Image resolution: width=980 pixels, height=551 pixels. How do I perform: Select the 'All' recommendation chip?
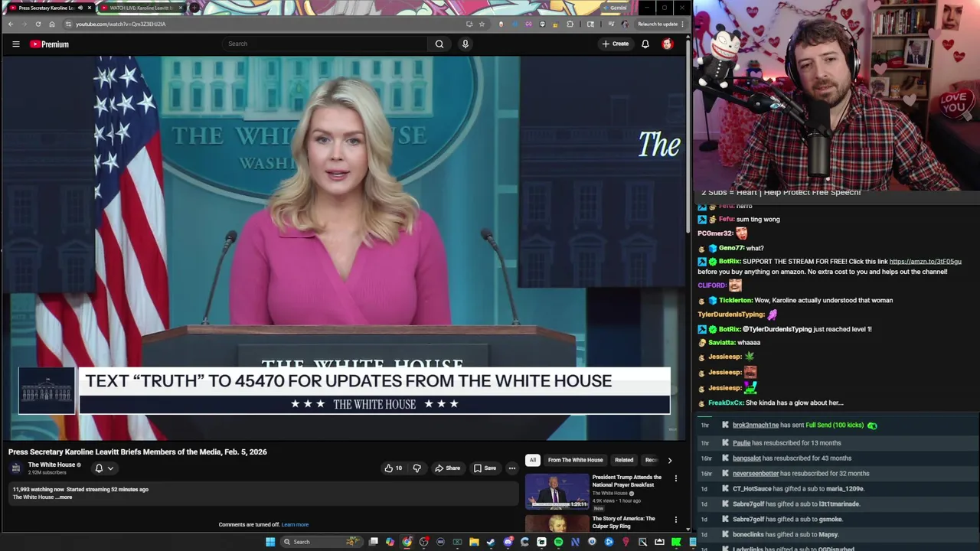[x=533, y=460]
